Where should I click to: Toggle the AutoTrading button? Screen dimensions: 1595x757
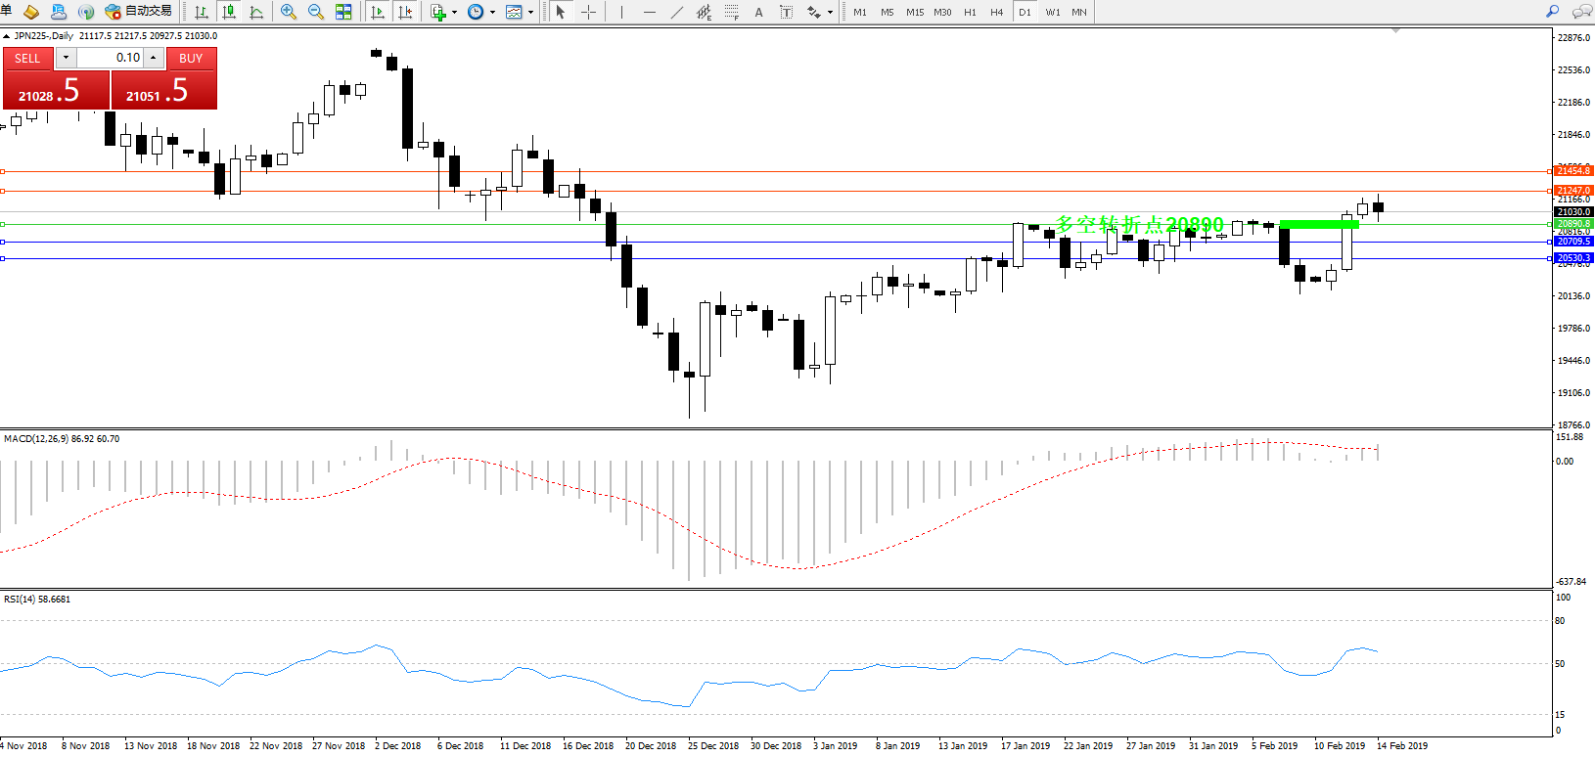coord(139,12)
